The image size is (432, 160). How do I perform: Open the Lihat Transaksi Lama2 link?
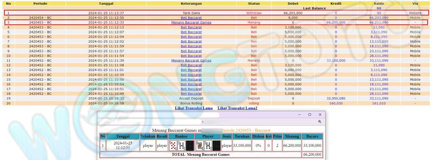click(237, 108)
